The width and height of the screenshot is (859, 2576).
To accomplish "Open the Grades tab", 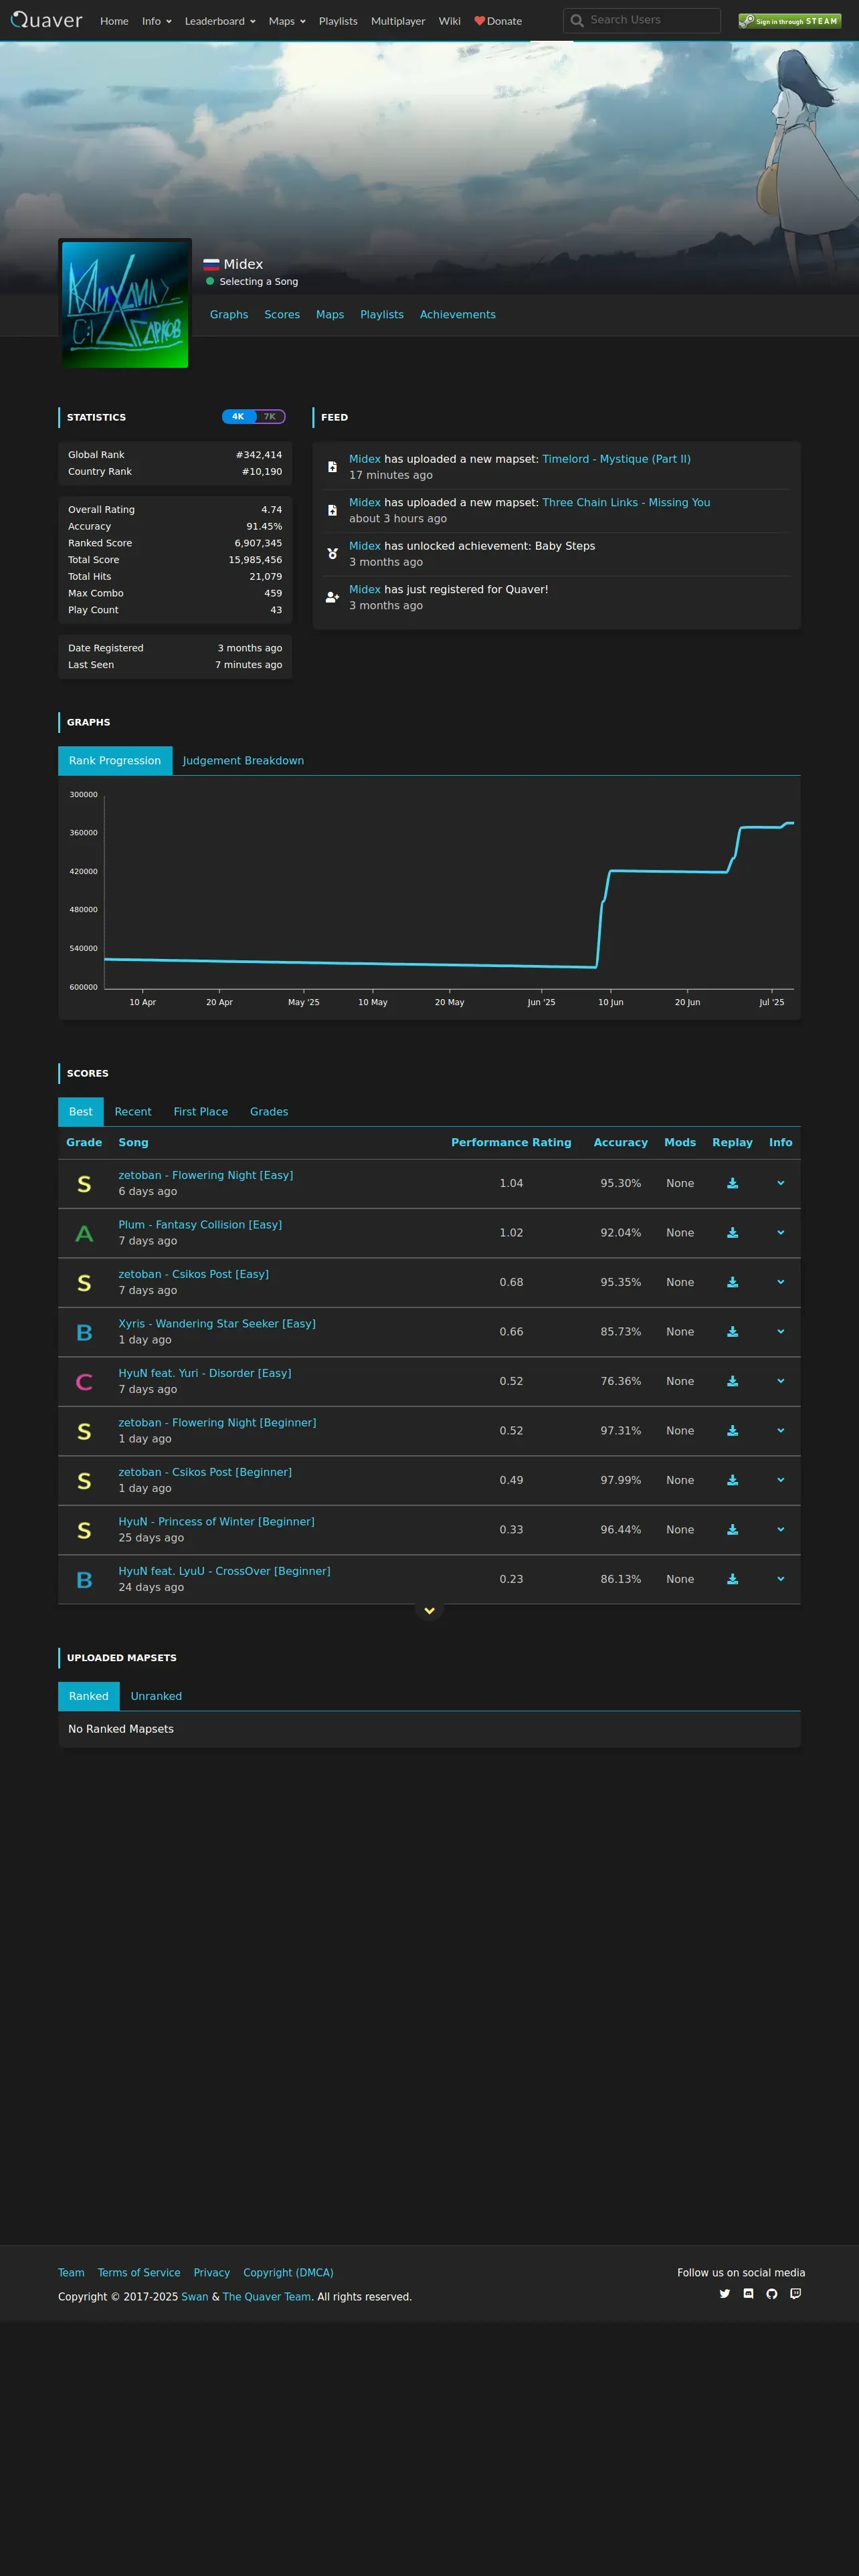I will [x=269, y=1112].
